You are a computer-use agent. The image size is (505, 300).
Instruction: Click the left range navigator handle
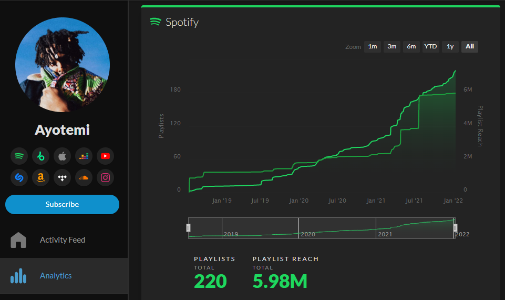pos(189,228)
